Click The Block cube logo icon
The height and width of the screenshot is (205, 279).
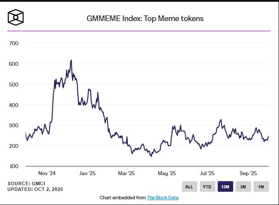click(x=16, y=17)
